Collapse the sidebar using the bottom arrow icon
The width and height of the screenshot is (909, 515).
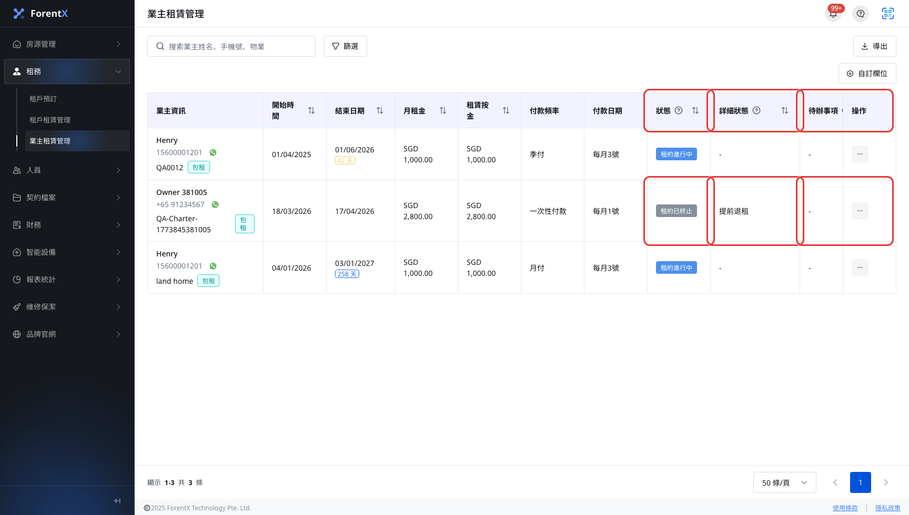click(x=117, y=501)
